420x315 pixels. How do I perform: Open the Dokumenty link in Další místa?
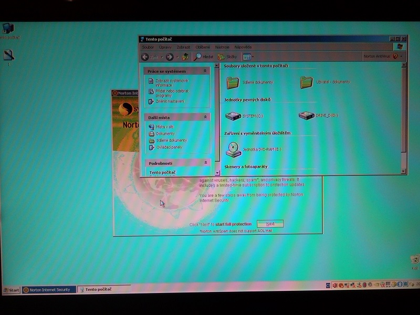165,133
